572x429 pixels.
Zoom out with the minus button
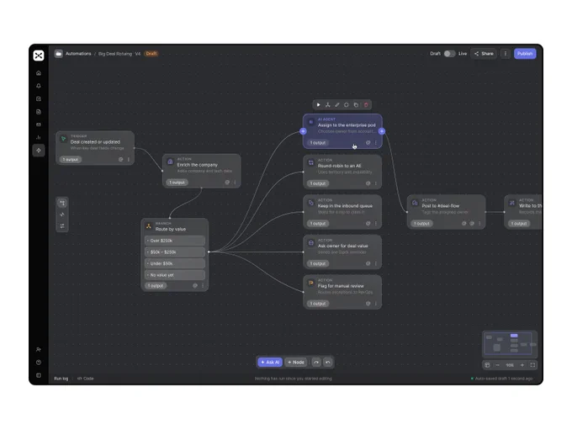click(x=497, y=365)
